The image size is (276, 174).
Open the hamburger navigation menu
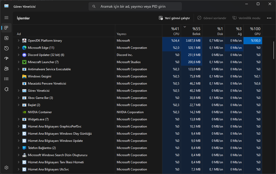pyautogui.click(x=6, y=18)
